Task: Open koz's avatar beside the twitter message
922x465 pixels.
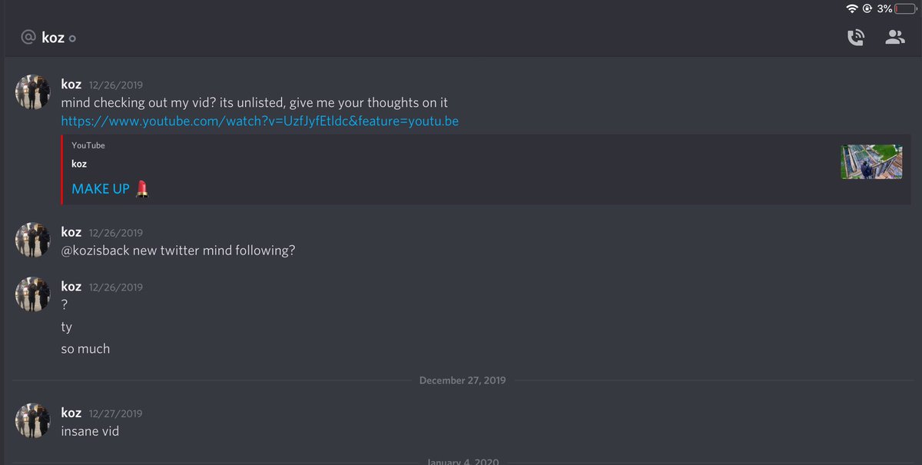Action: point(33,241)
